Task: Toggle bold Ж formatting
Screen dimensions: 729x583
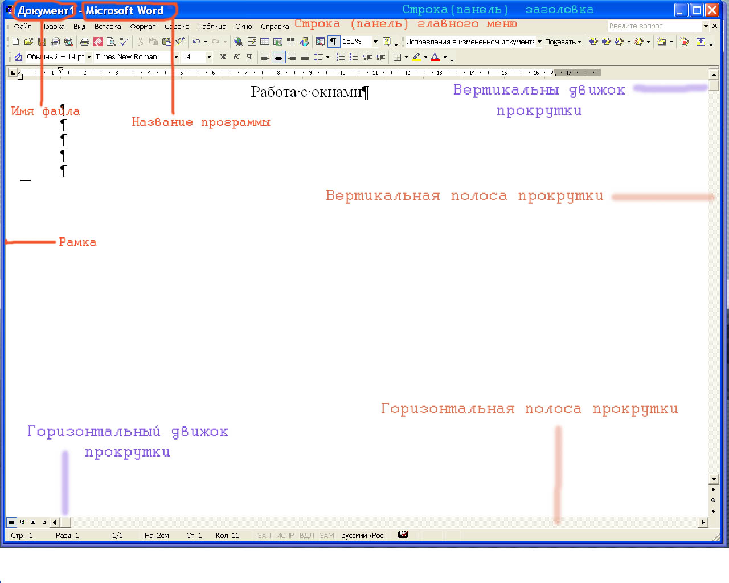Action: click(x=223, y=57)
